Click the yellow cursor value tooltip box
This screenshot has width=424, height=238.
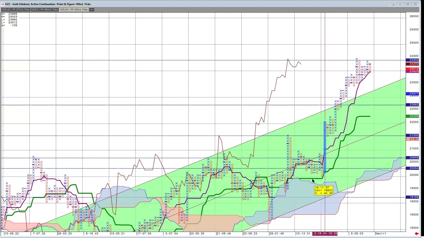[x=323, y=190]
